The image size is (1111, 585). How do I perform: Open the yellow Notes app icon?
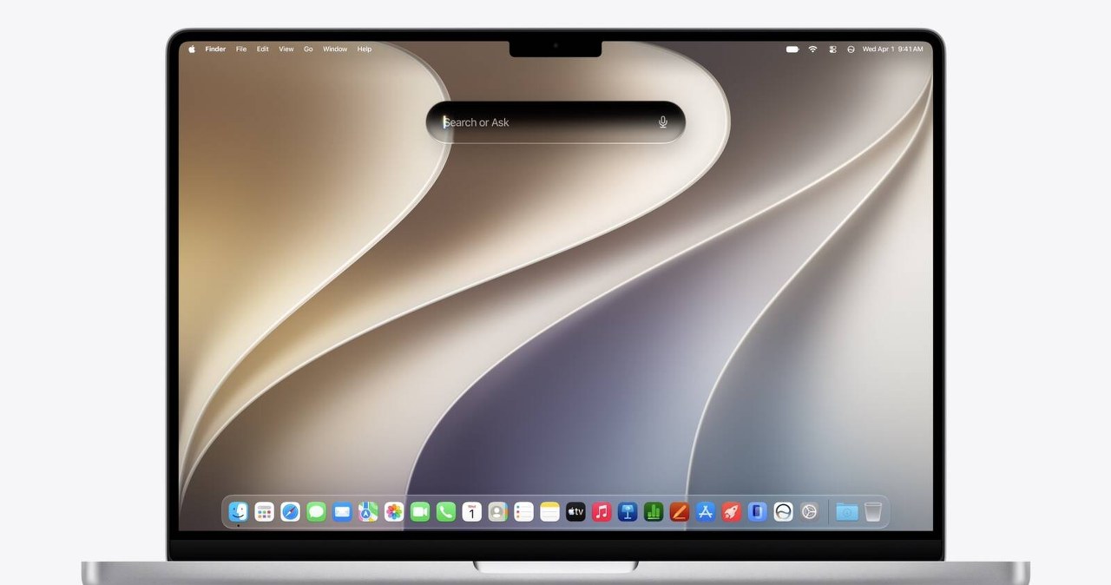[x=549, y=512]
